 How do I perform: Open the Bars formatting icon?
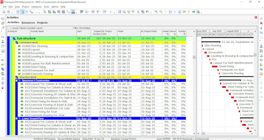(82, 12)
